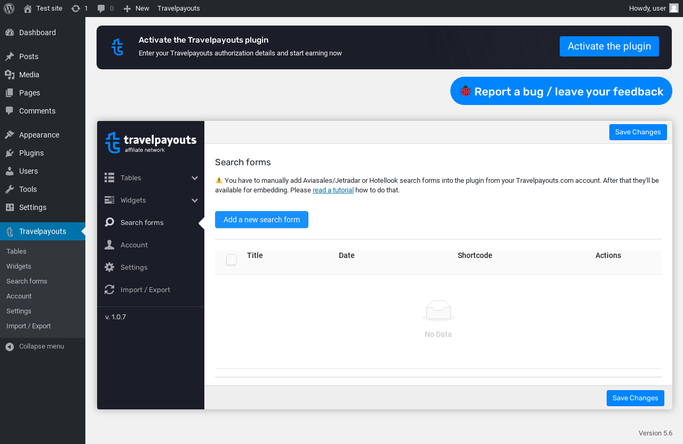Viewport: 683px width, 444px height.
Task: Click the Users person icon
Action: tap(10, 171)
